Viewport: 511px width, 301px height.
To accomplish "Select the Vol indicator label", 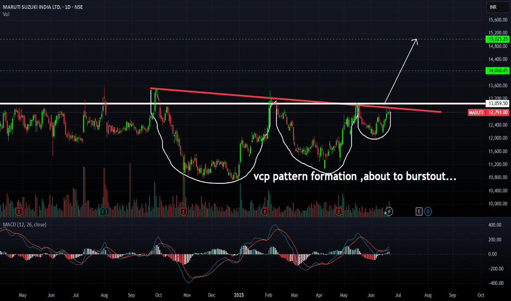I will 6,14.
